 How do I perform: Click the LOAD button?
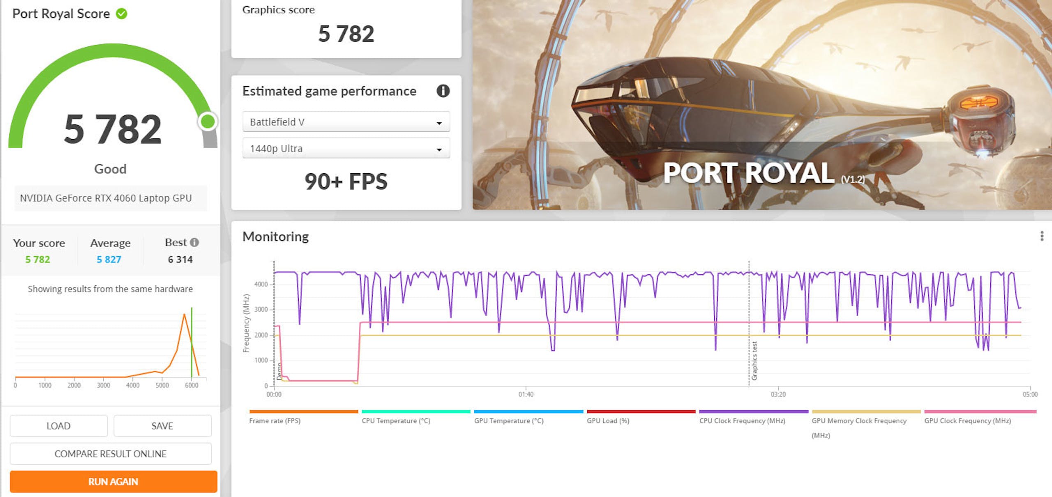59,426
